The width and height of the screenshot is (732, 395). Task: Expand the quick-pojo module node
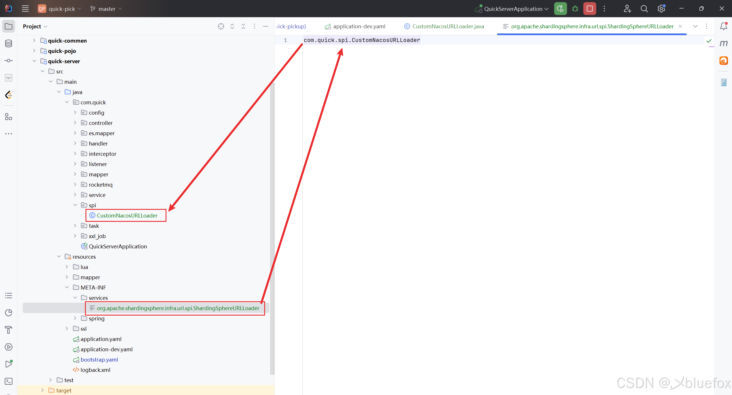click(34, 51)
